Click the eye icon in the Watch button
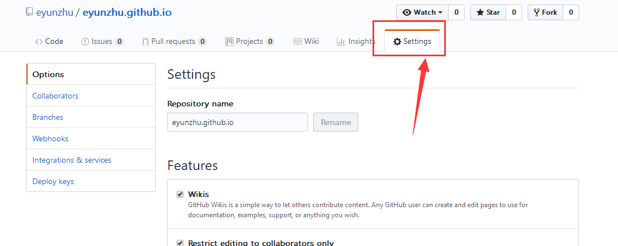Image resolution: width=618 pixels, height=246 pixels. tap(407, 12)
